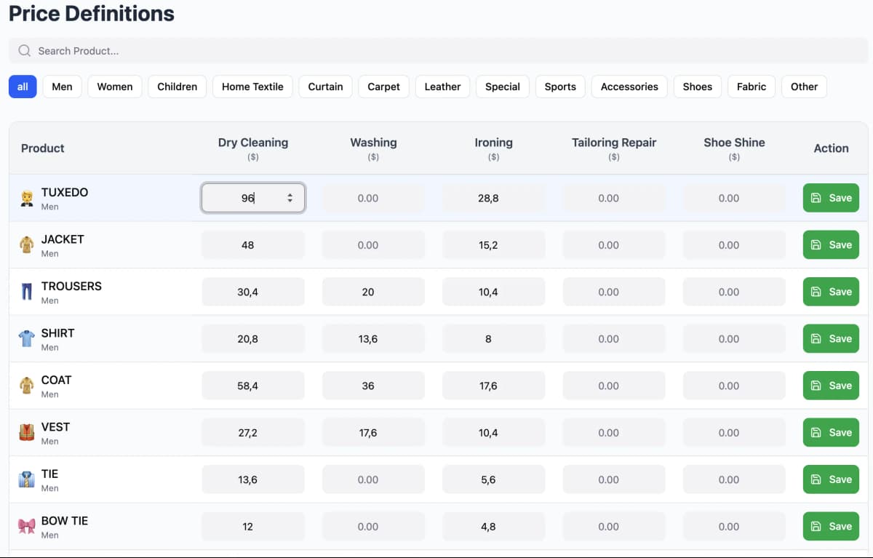This screenshot has height=558, width=873.
Task: Click the COAT Tailoring Repair price field
Action: point(614,386)
